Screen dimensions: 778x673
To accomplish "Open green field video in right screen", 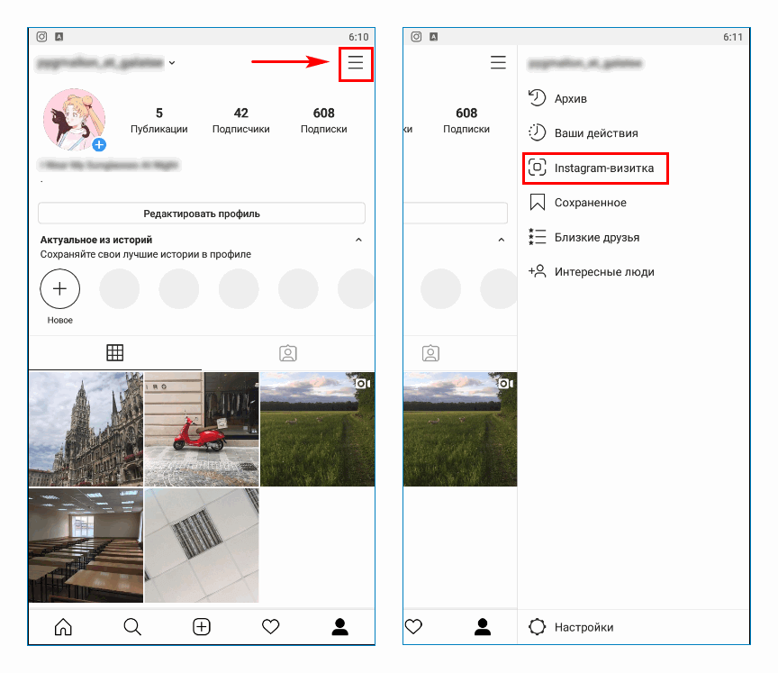I will (x=460, y=430).
